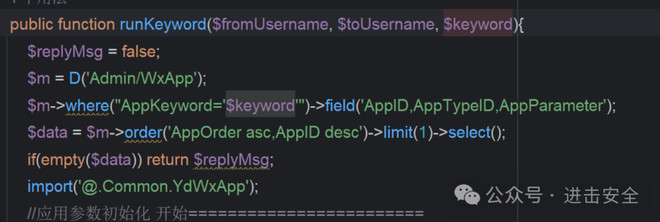Click the underlined where method call
The height and width of the screenshot is (222, 660).
point(87,106)
